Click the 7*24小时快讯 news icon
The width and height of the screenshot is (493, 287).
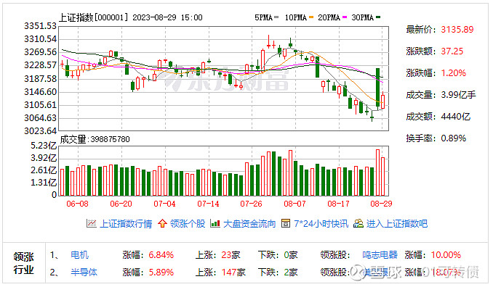tap(286, 223)
